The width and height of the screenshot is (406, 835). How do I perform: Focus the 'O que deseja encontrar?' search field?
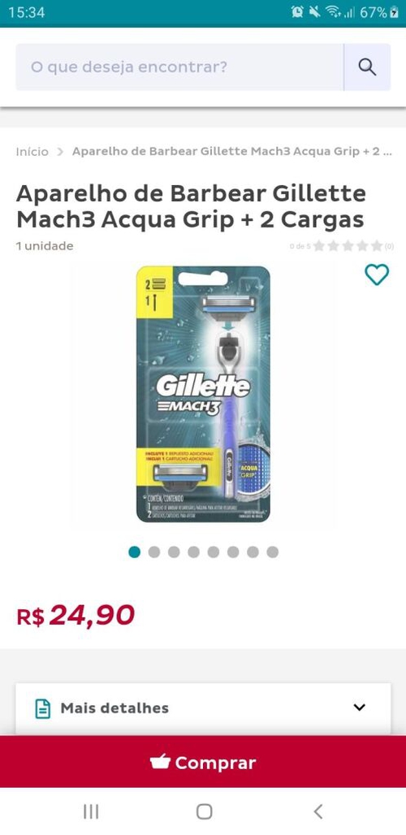pos(179,67)
